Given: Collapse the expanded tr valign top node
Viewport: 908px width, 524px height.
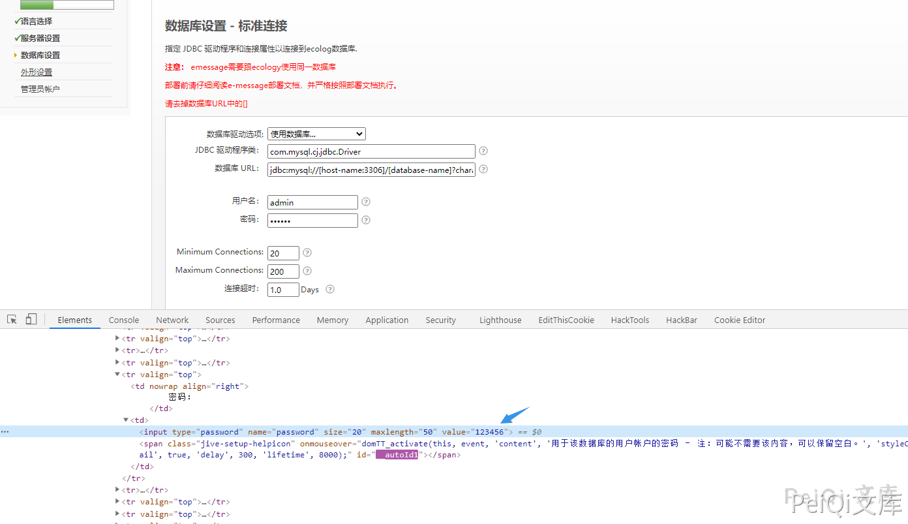Looking at the screenshot, I should (x=117, y=375).
